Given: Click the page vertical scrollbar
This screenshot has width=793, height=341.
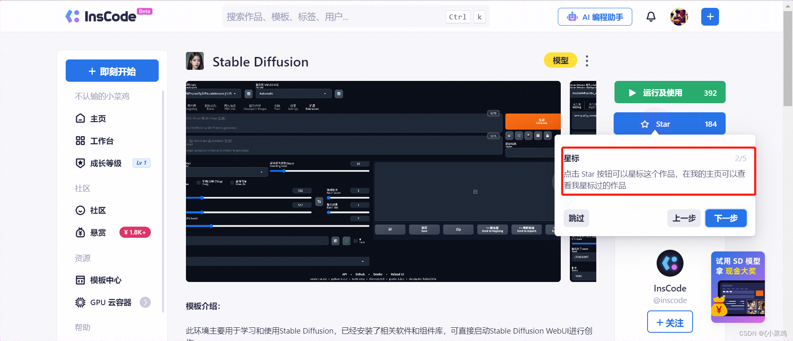Looking at the screenshot, I should pos(788,58).
